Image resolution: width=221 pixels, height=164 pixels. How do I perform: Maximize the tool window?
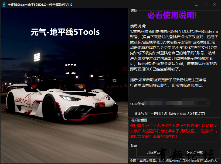point(205,5)
